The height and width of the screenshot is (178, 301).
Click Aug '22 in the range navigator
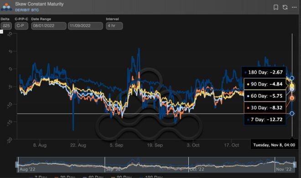point(27,169)
